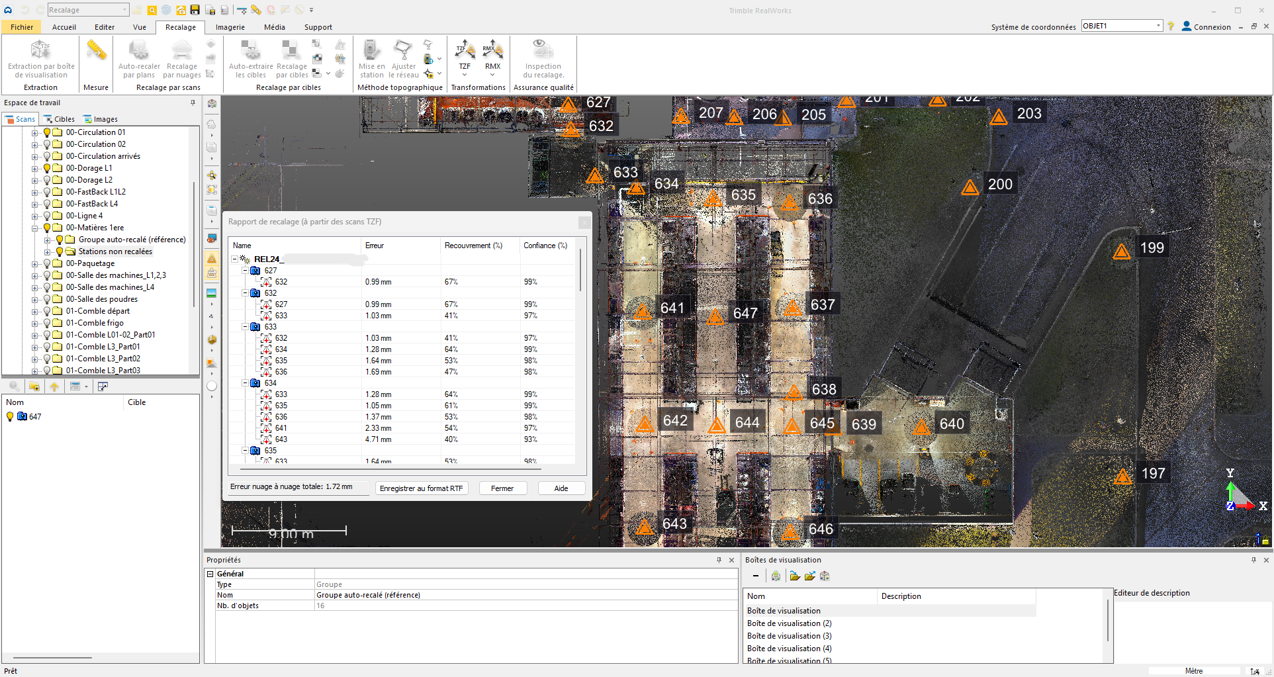Click the Enregistrer au format RTF button
The width and height of the screenshot is (1274, 677).
click(422, 488)
